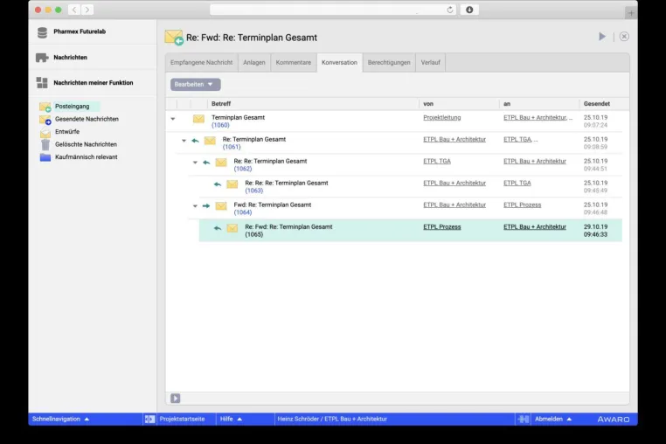Click the reply arrow icon on message 1062
Viewport: 666px width, 444px height.
click(x=206, y=163)
